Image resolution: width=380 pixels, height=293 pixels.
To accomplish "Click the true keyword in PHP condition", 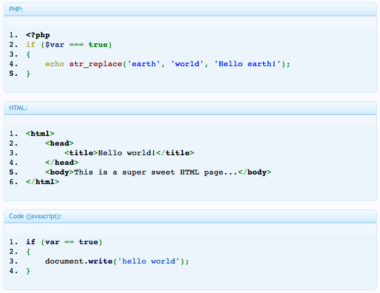I will click(98, 45).
